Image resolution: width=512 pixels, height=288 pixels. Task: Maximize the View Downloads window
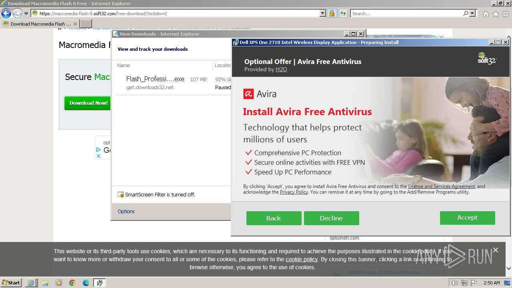click(354, 34)
